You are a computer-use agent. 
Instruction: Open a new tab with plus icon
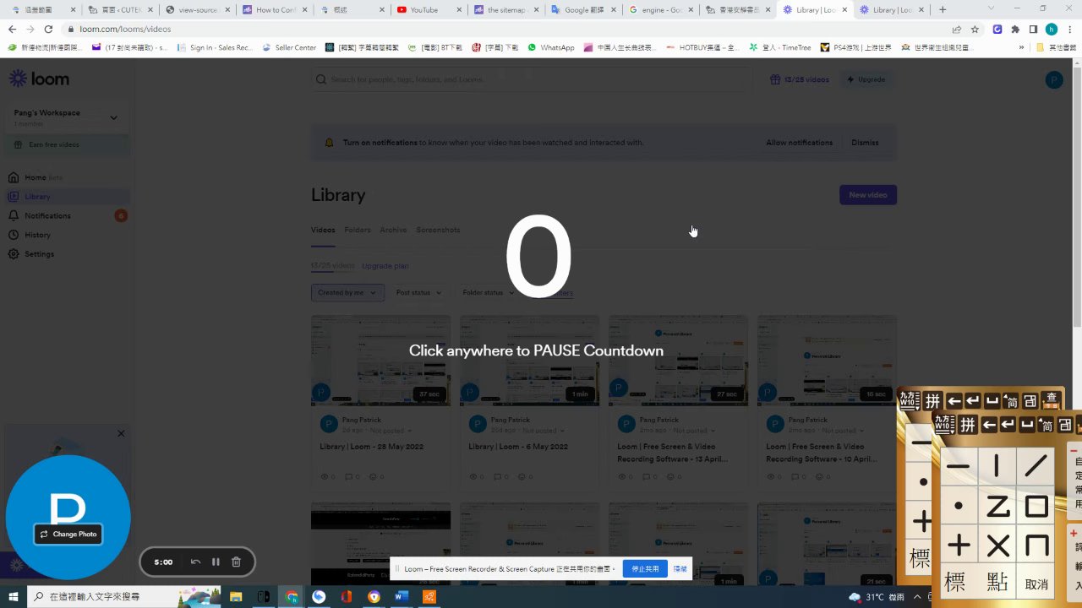click(943, 10)
